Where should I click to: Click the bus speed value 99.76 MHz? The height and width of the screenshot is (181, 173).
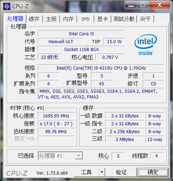click(56, 131)
